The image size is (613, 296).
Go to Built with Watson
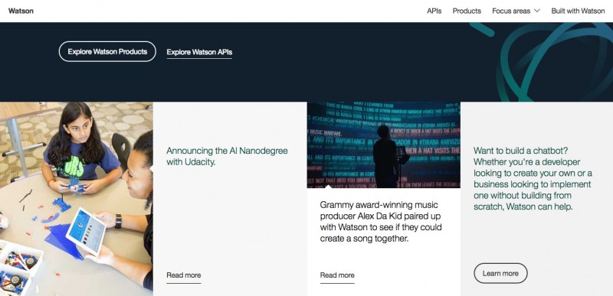coord(578,11)
